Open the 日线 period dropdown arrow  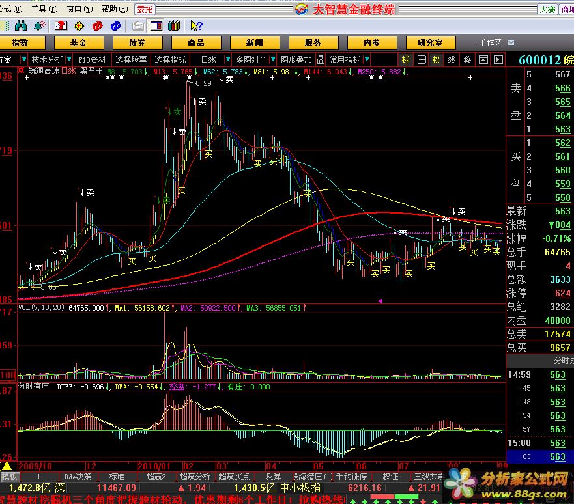point(227,59)
